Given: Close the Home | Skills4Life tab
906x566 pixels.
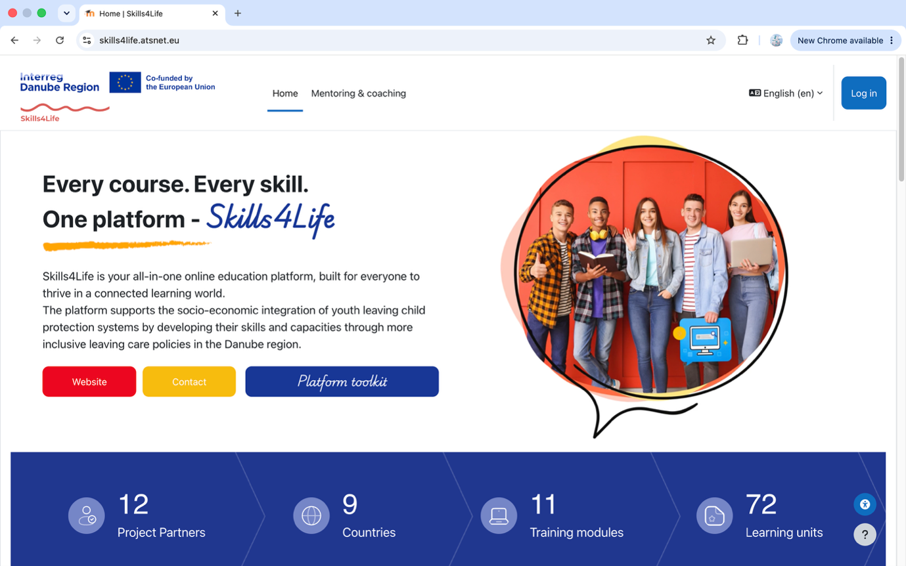Looking at the screenshot, I should pos(215,13).
